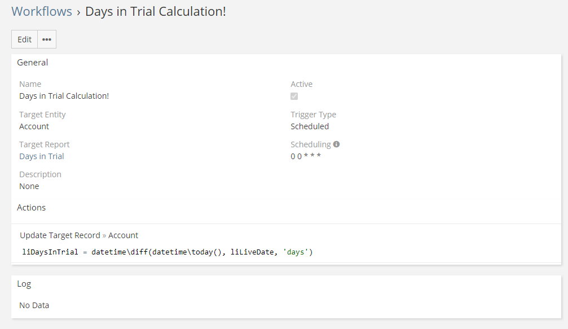Image resolution: width=568 pixels, height=329 pixels.
Task: Open the three-dots menu beside Edit
Action: tap(47, 40)
